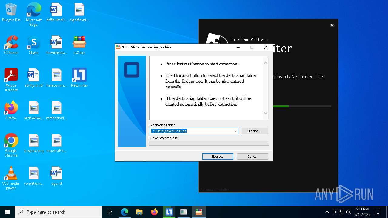Select the herecomm image file icon

[x=56, y=78]
